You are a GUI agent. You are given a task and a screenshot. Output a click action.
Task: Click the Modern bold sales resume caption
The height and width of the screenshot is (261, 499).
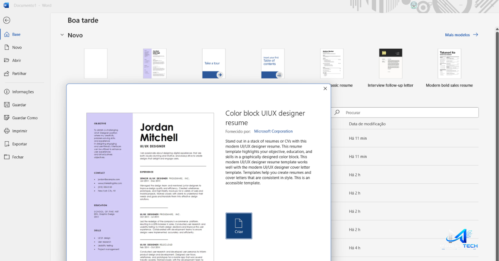tap(450, 85)
